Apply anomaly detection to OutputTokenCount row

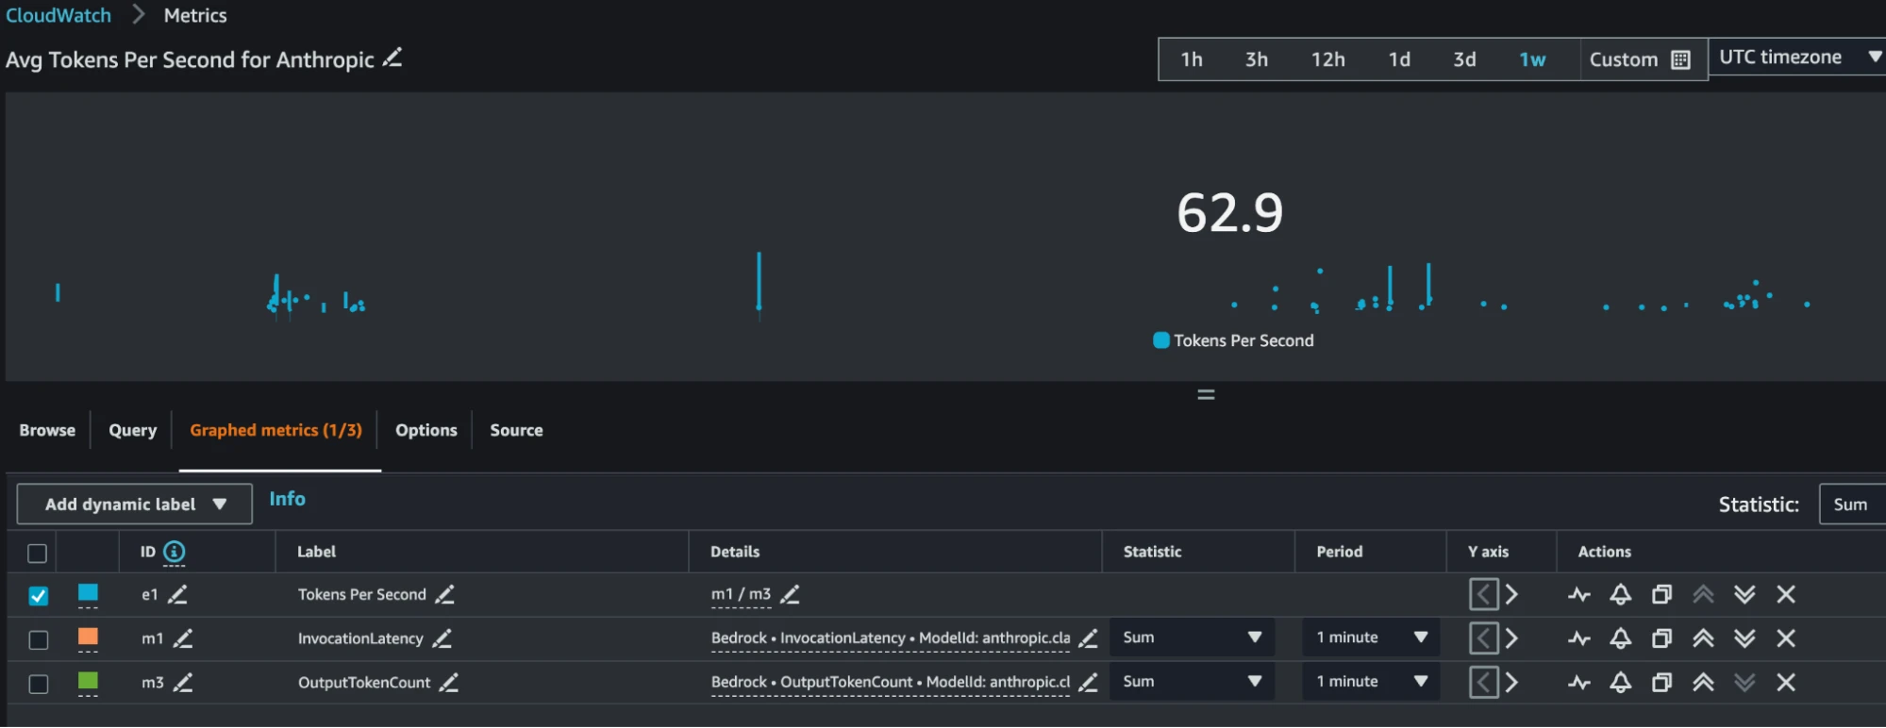click(1579, 684)
